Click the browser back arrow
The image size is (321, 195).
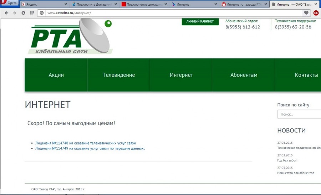(6, 13)
